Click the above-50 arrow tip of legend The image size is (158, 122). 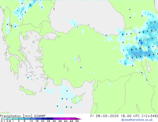click(79, 119)
